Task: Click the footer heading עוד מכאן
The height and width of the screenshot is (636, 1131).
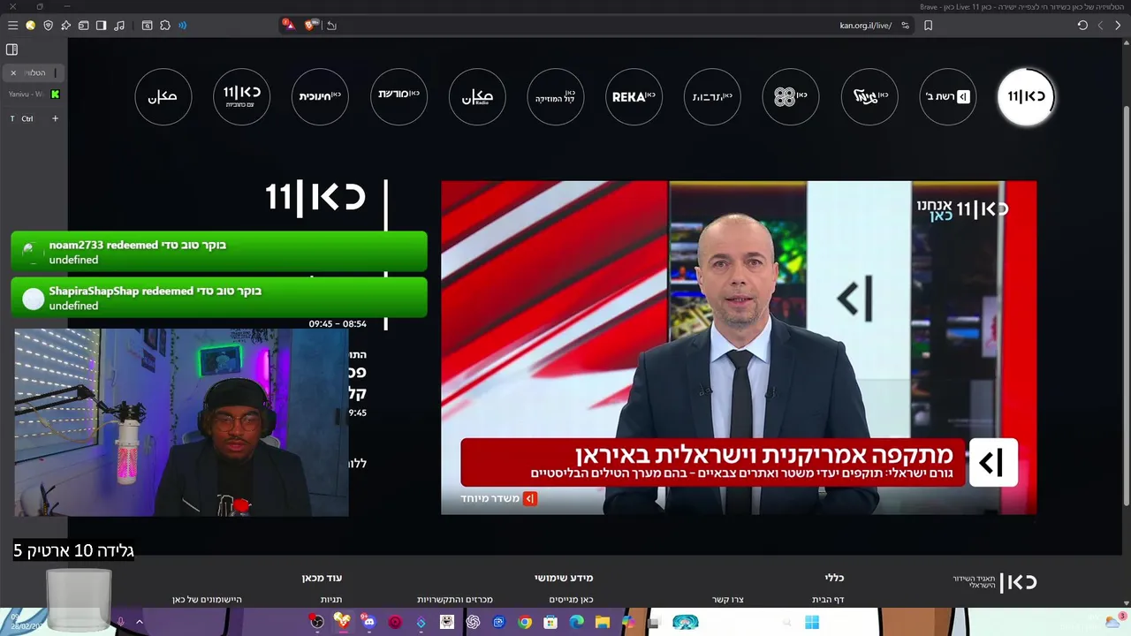Action: coord(322,578)
